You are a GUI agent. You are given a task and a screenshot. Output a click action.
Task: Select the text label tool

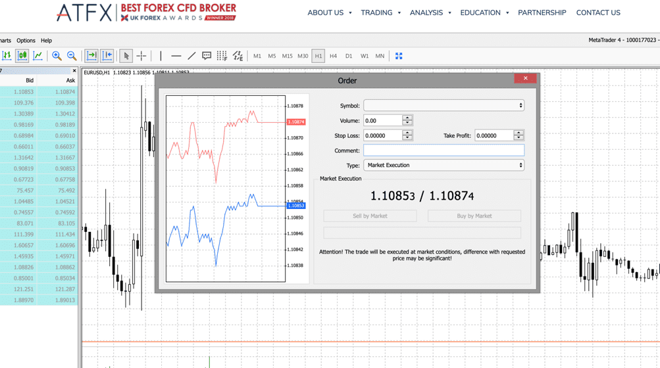207,56
